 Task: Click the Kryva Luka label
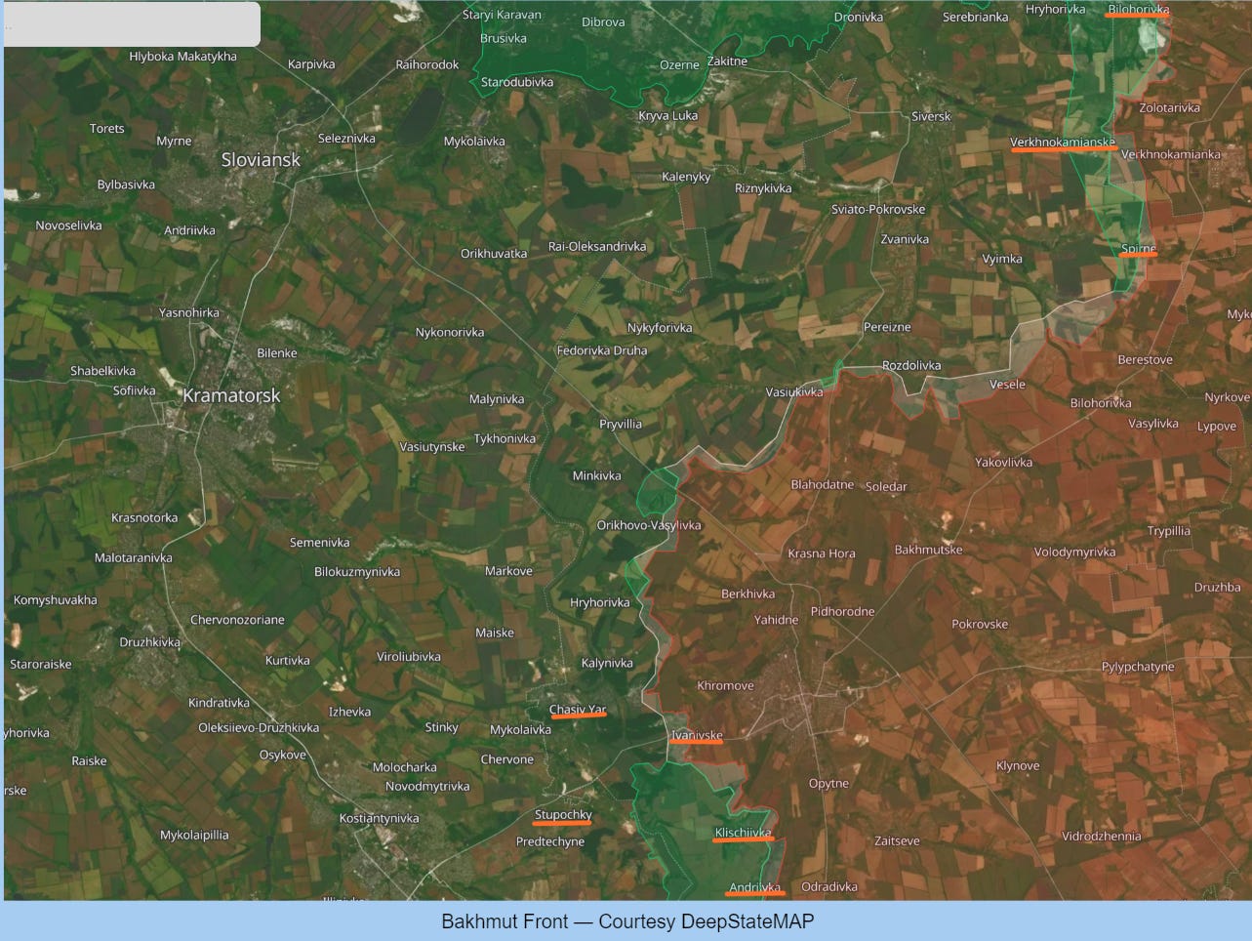point(668,115)
